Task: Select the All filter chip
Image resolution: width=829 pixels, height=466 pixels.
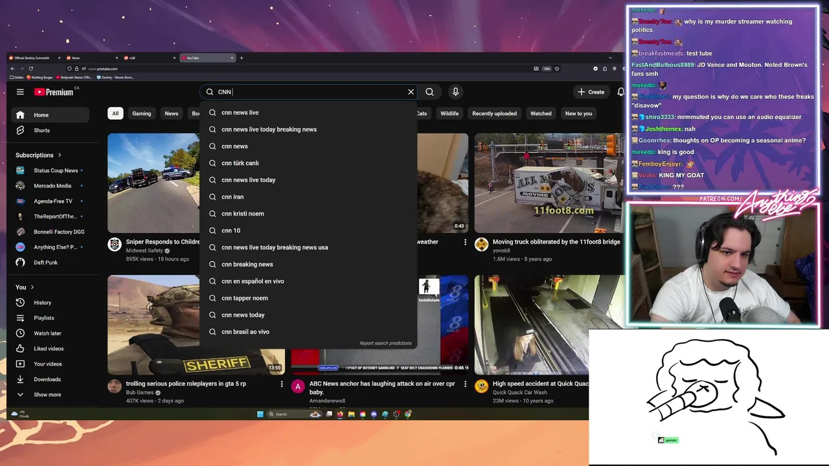Action: [x=115, y=113]
